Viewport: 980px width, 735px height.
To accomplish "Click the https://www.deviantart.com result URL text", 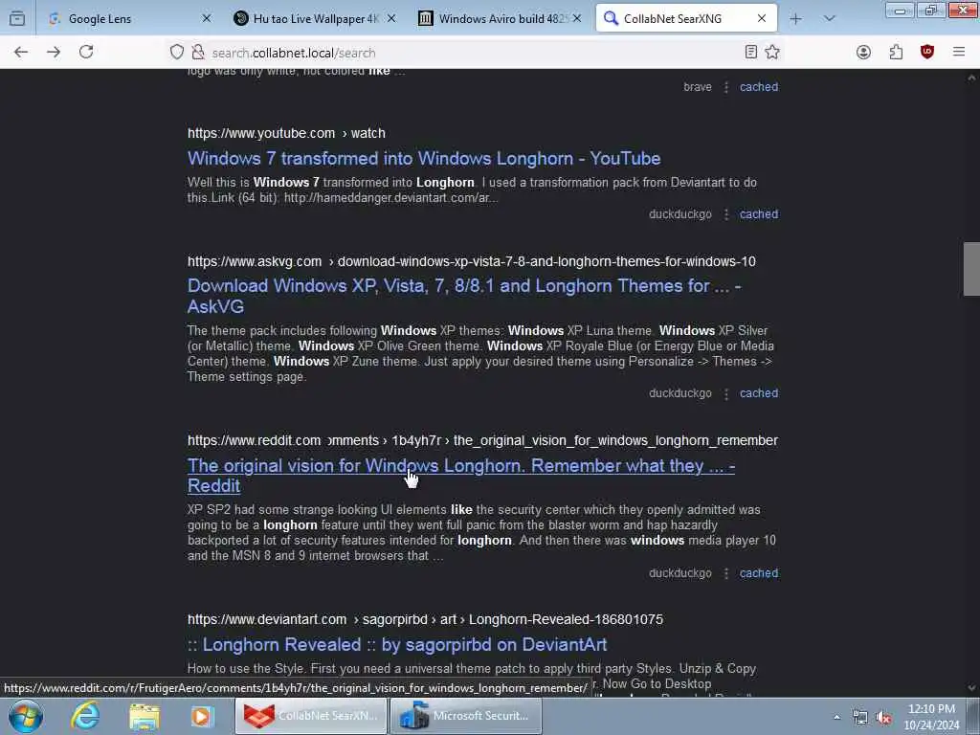I will tap(425, 619).
